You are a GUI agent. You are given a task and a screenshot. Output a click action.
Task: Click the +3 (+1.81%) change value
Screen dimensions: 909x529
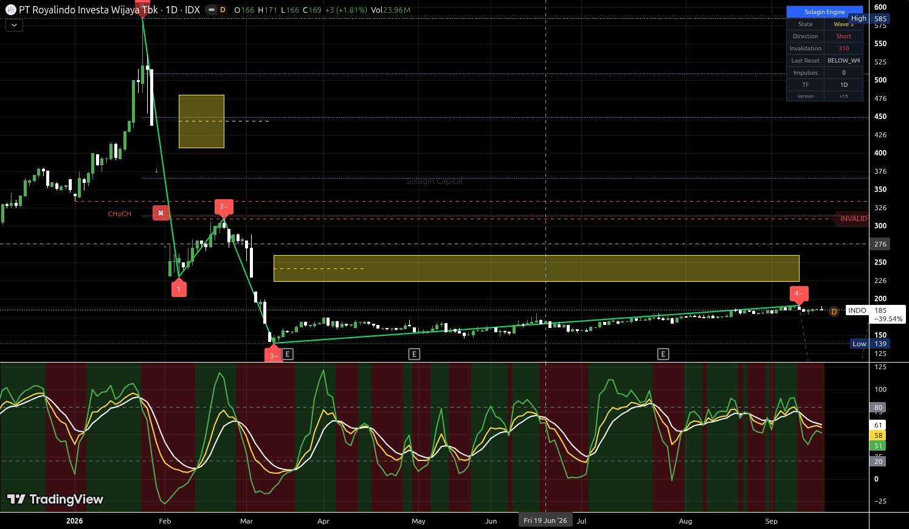click(x=346, y=10)
